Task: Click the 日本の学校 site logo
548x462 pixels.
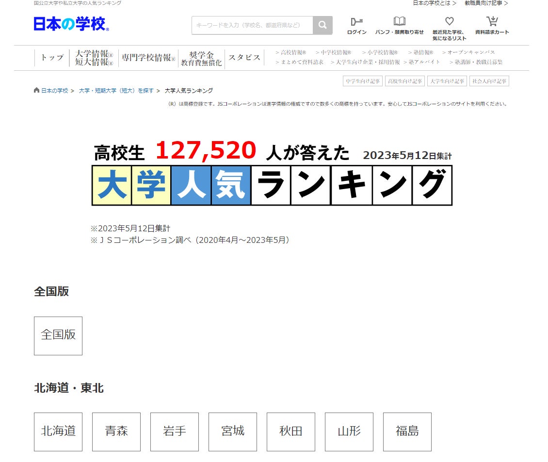Action: coord(71,24)
